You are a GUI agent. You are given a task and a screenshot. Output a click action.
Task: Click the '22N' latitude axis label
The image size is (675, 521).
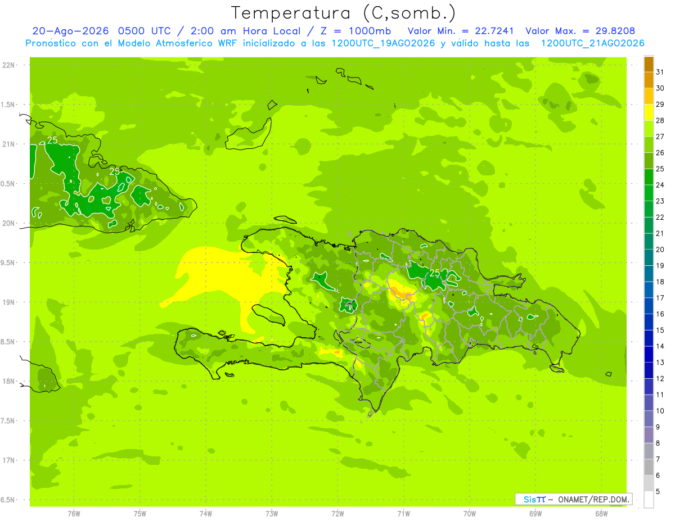pos(8,65)
